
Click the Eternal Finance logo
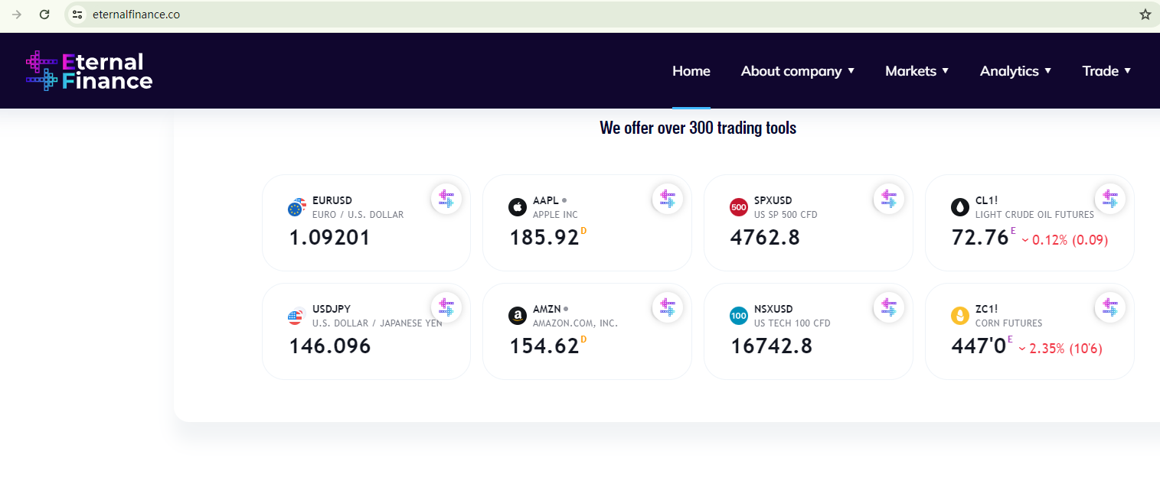89,70
